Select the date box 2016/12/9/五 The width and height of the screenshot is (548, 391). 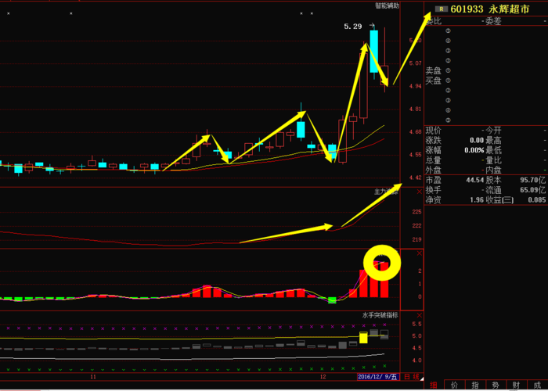377,377
